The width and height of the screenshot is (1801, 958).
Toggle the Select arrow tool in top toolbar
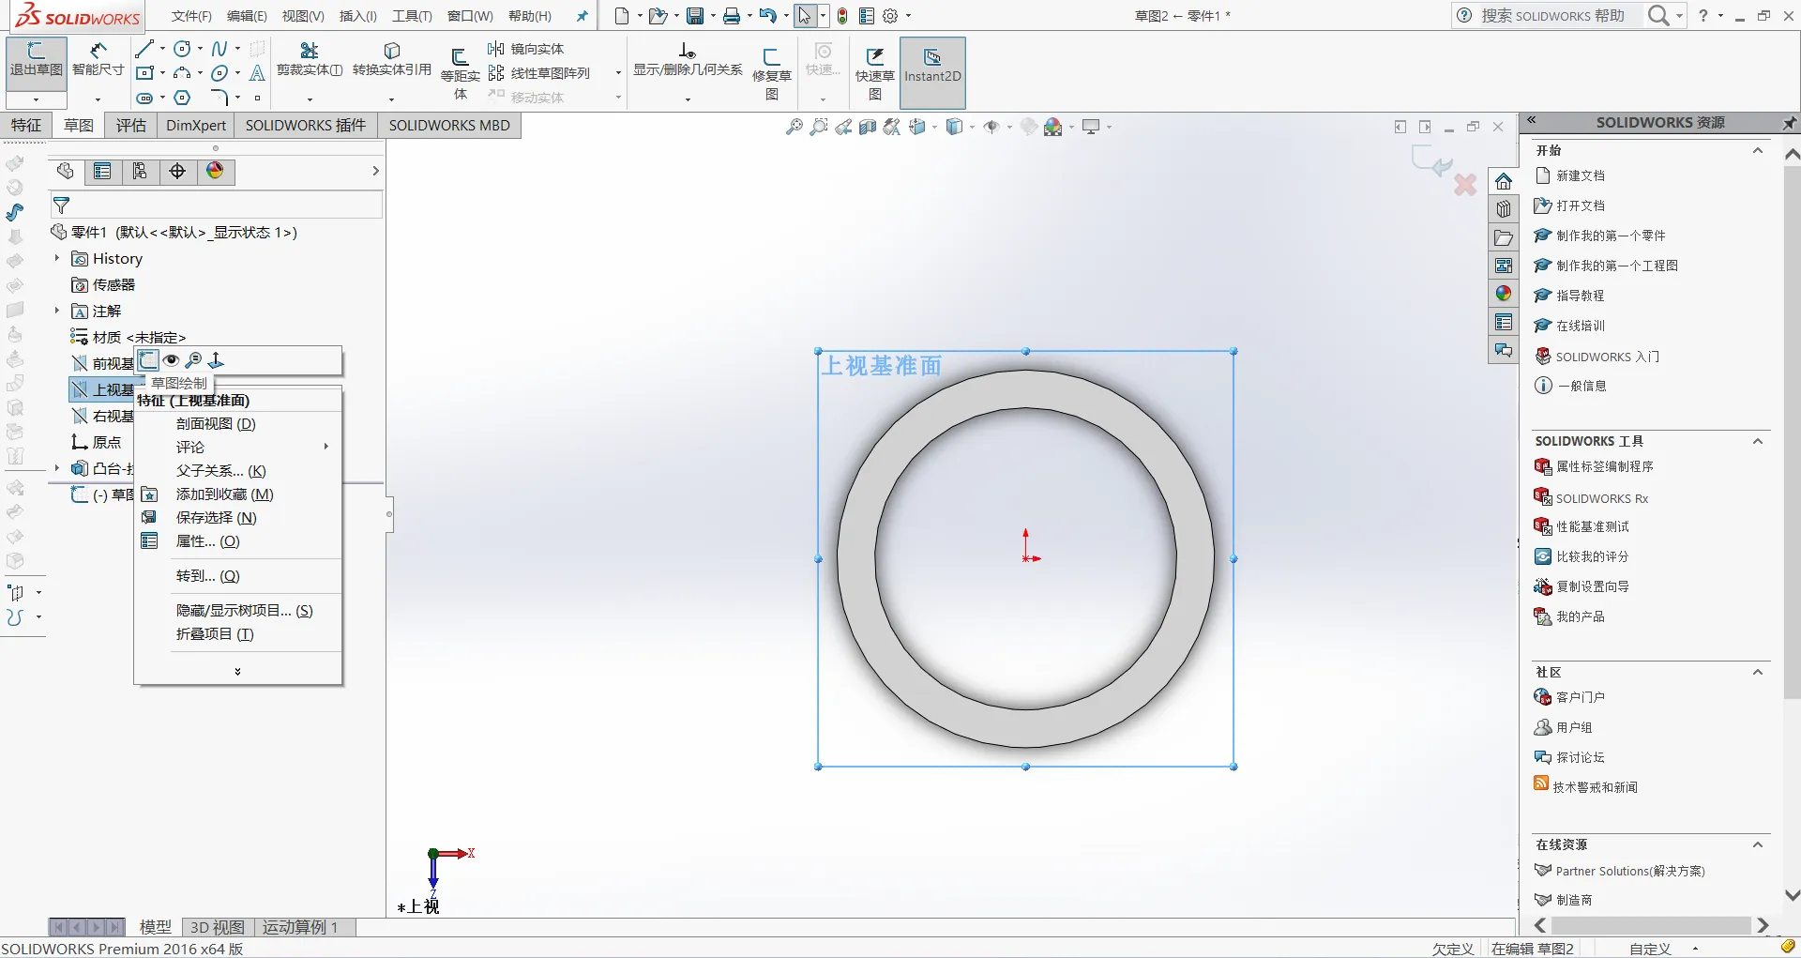pyautogui.click(x=805, y=16)
